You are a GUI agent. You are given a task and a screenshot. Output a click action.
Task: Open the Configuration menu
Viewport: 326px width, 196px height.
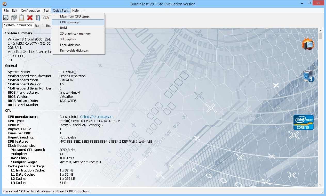[x=30, y=11]
